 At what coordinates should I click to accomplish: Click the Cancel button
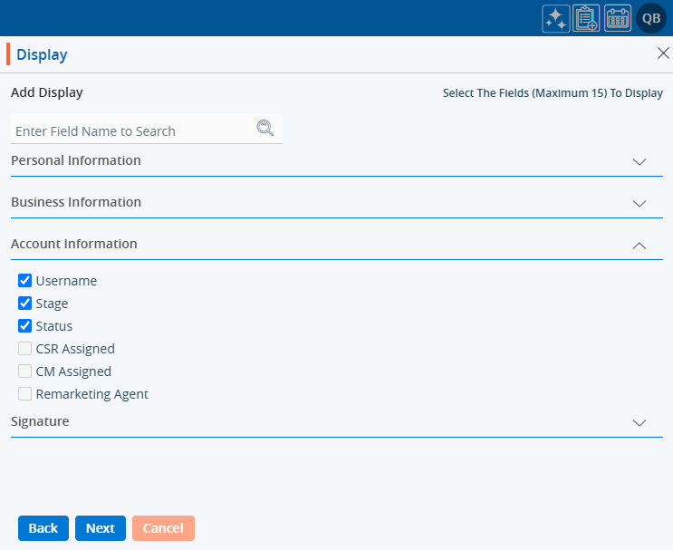[163, 528]
